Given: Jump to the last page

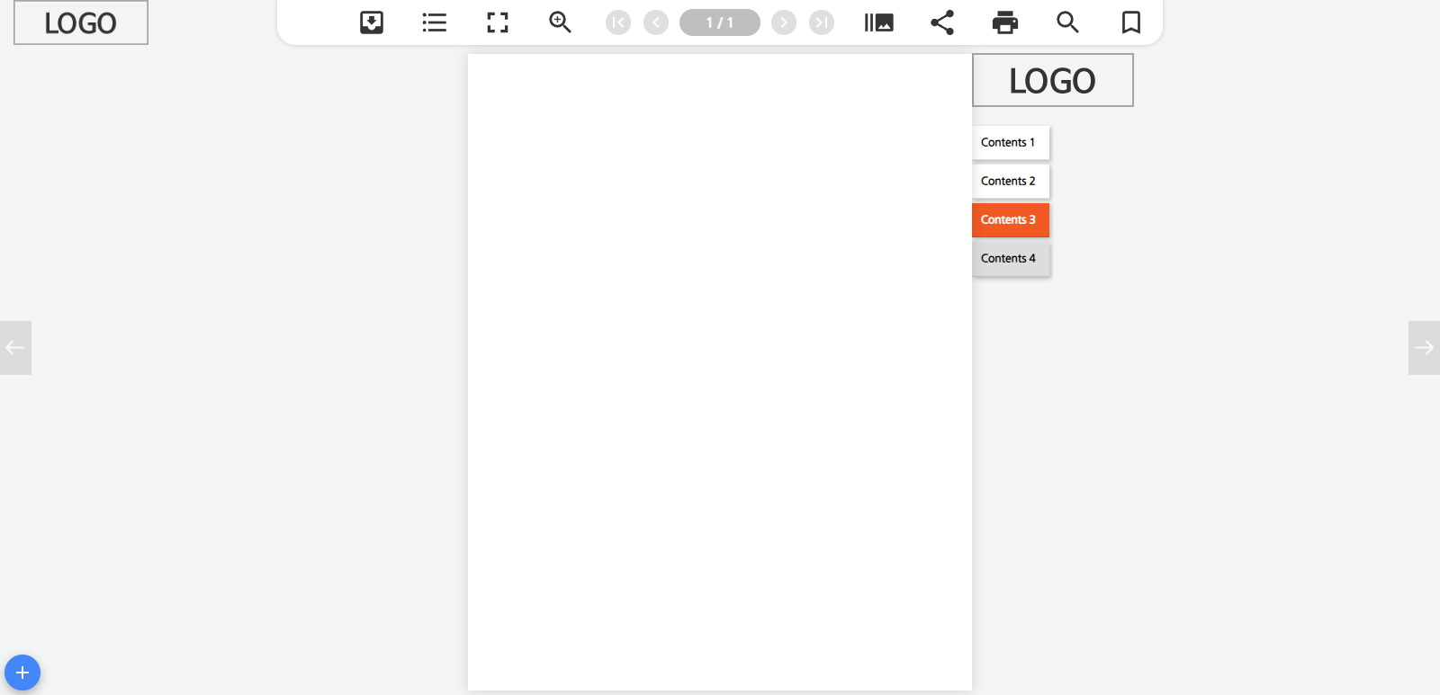Looking at the screenshot, I should coord(822,22).
